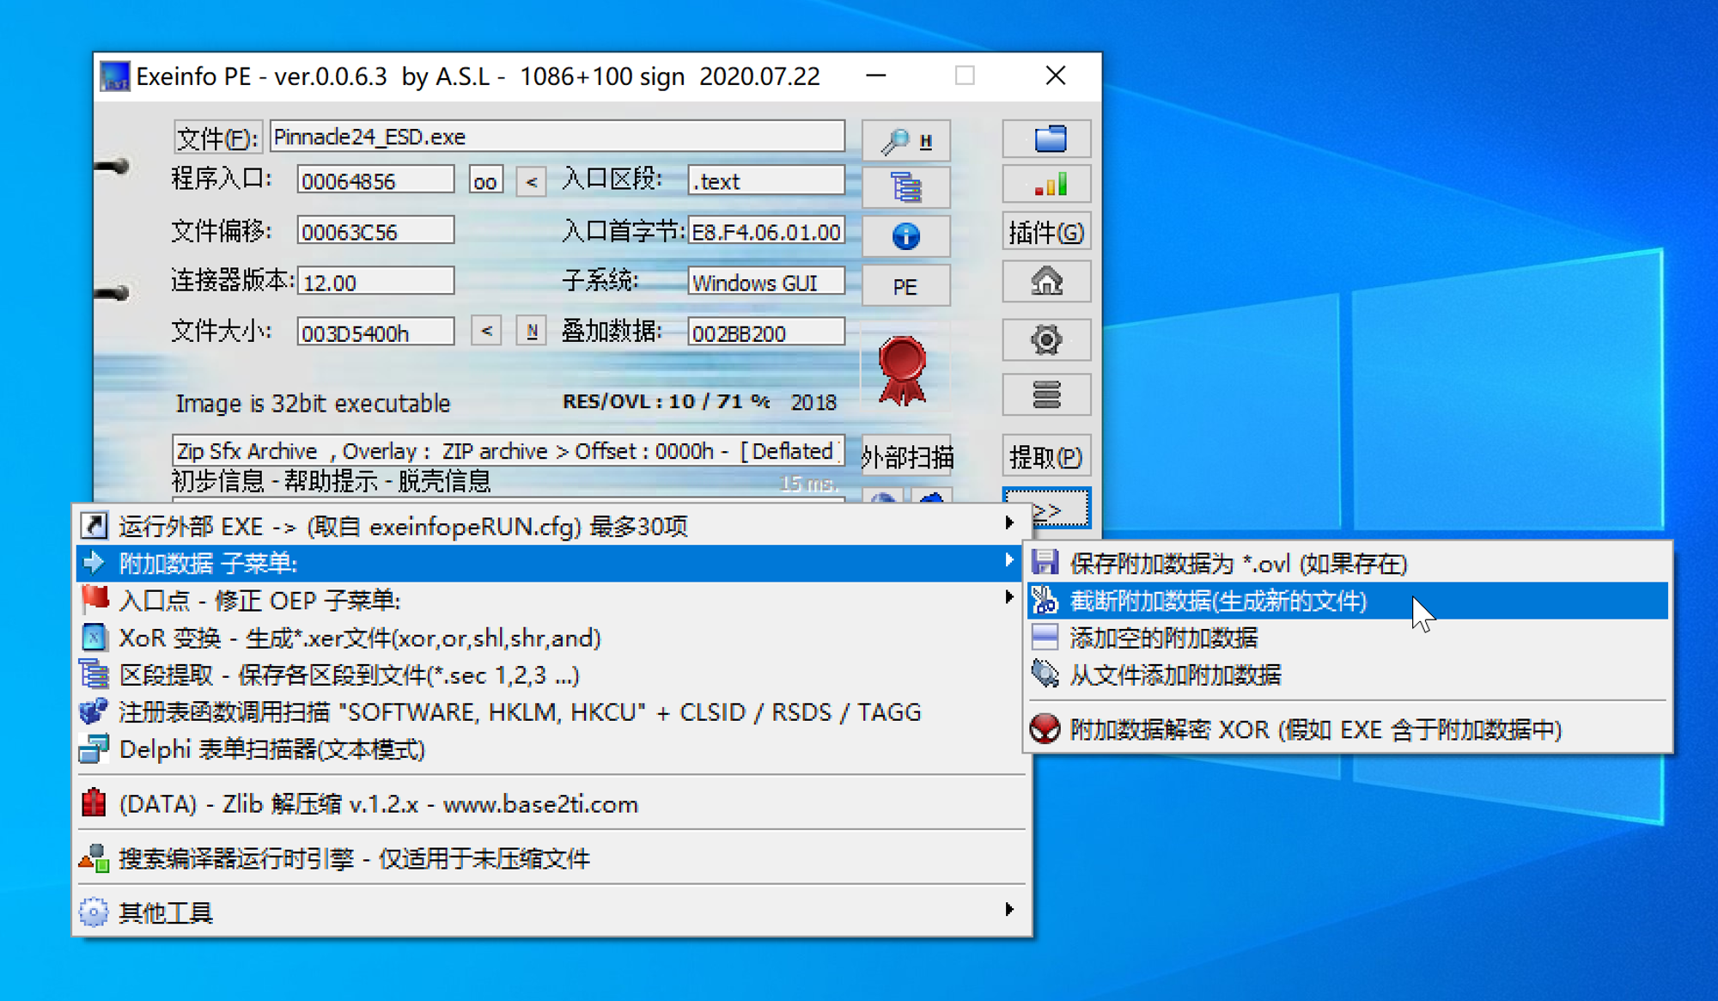Image resolution: width=1718 pixels, height=1001 pixels.
Task: Click the registry scan entry icon
Action: (x=94, y=711)
